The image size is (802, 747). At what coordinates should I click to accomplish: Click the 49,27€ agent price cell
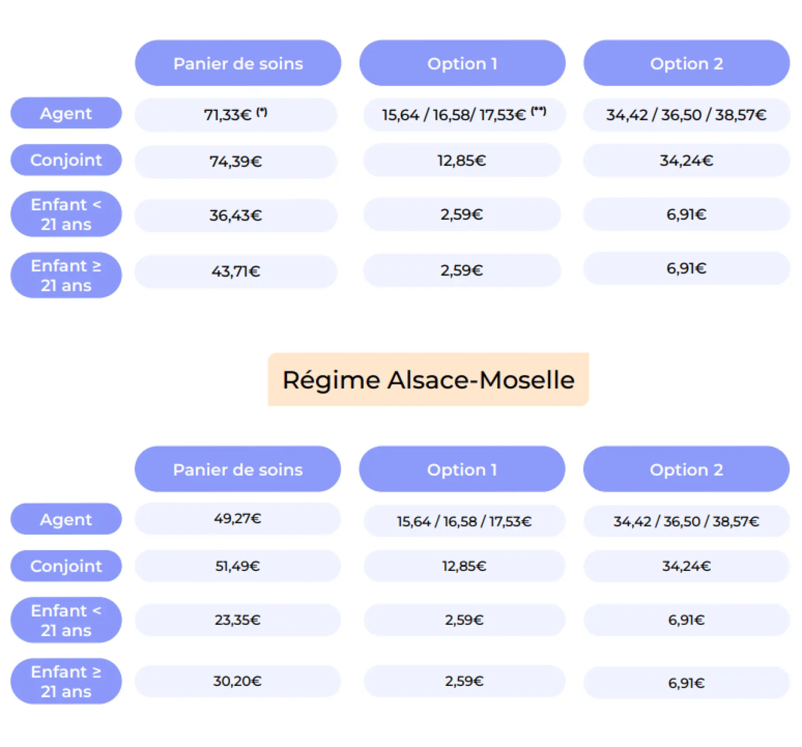(x=238, y=519)
